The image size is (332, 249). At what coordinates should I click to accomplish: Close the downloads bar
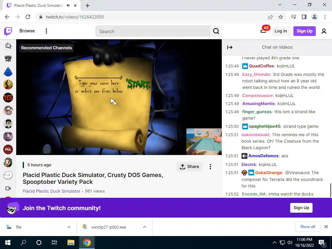coord(326,227)
